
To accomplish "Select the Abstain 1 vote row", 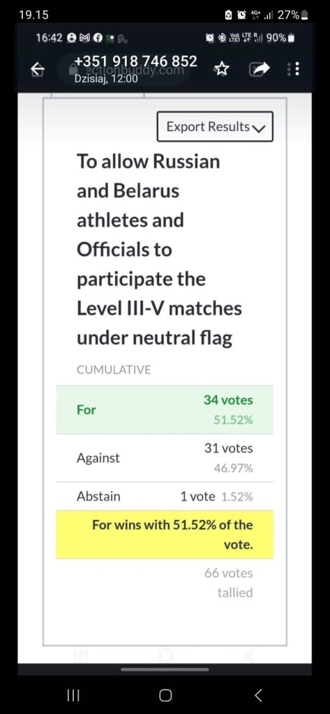I will [165, 496].
